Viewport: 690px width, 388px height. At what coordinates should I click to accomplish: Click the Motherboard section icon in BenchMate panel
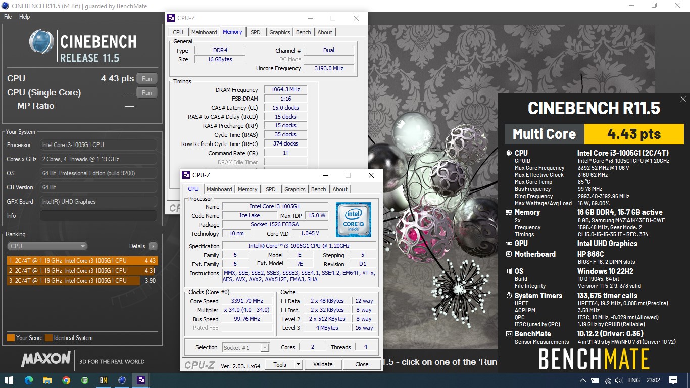click(x=509, y=254)
